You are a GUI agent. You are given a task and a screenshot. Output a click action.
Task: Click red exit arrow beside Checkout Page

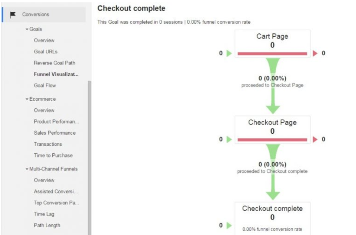coord(315,139)
